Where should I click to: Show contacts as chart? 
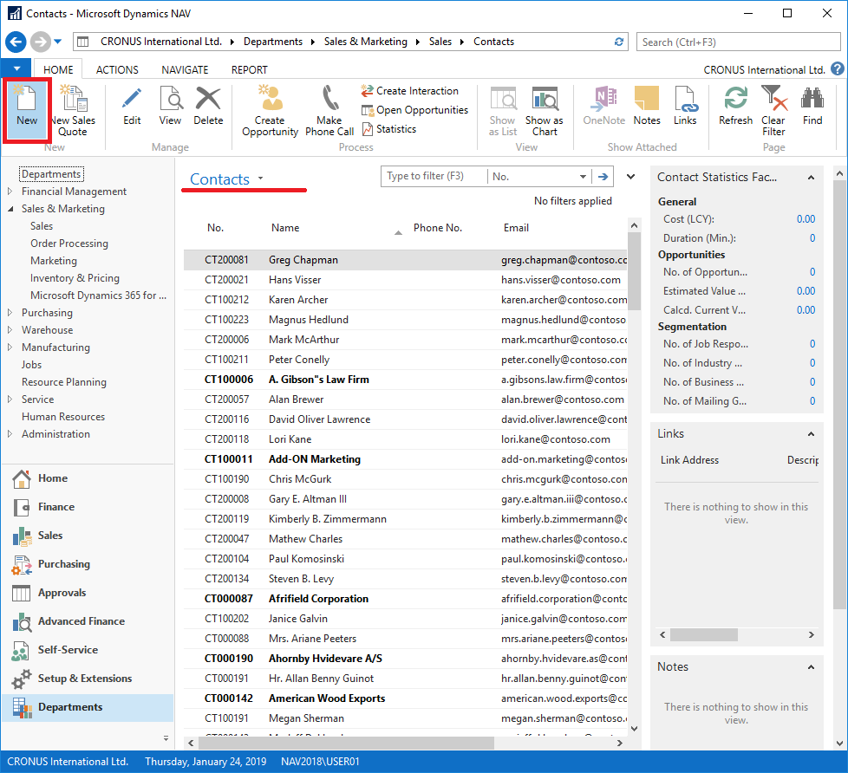[545, 108]
